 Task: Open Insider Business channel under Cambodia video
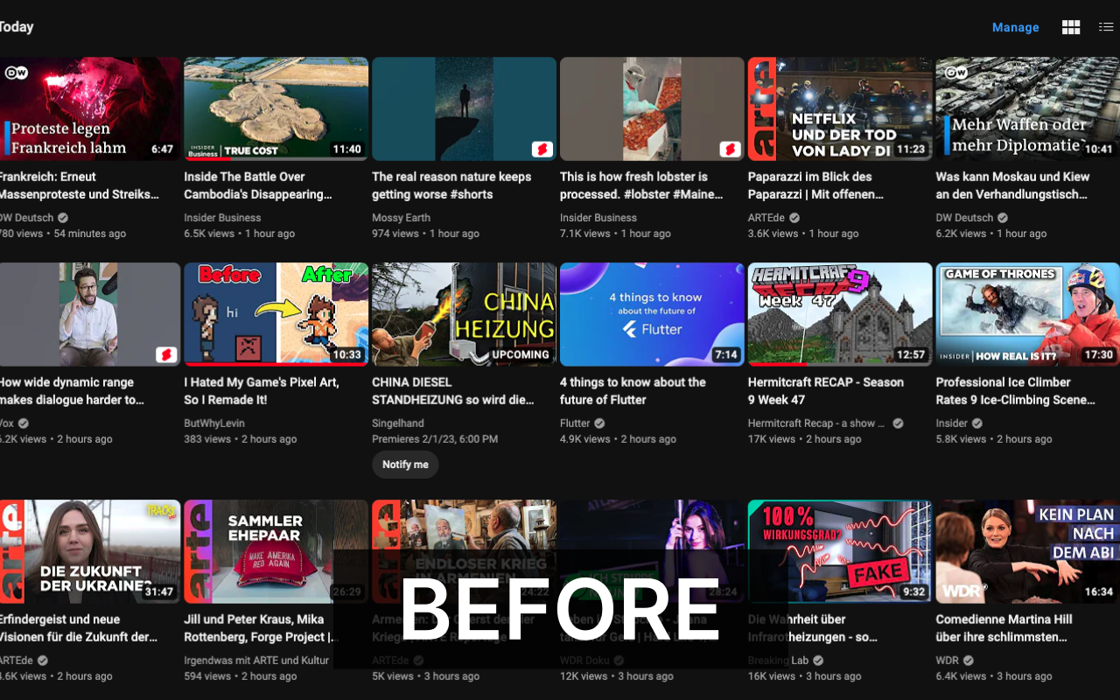click(222, 218)
